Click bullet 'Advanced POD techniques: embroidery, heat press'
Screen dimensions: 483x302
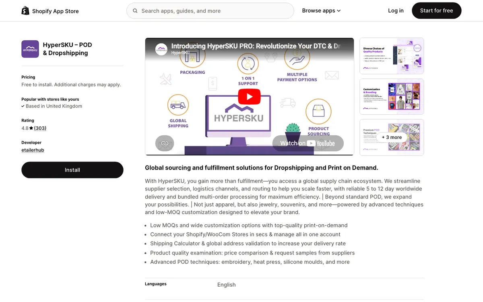pos(250,262)
